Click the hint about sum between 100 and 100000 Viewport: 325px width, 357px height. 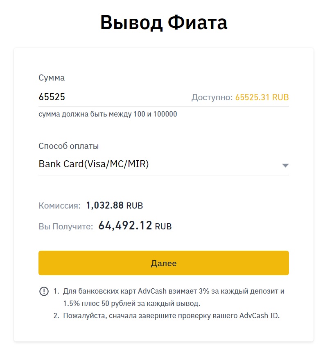[x=108, y=114]
